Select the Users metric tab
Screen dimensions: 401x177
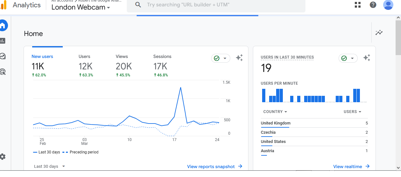click(86, 66)
